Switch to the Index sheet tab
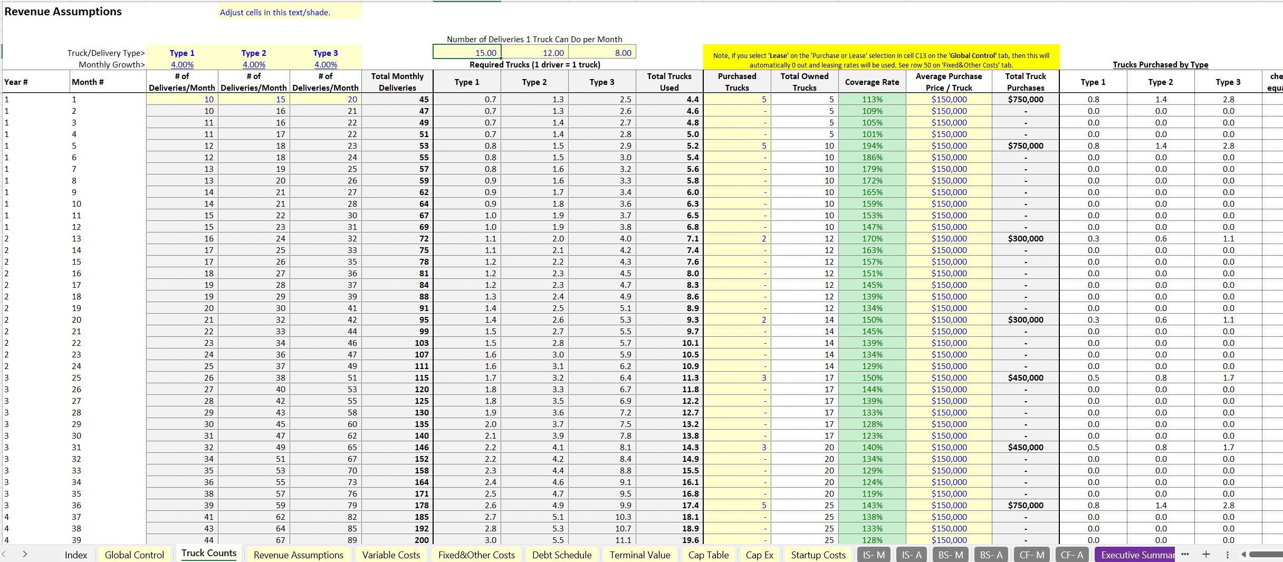 76,555
